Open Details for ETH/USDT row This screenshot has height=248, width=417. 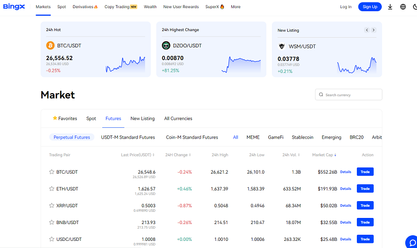(x=345, y=188)
